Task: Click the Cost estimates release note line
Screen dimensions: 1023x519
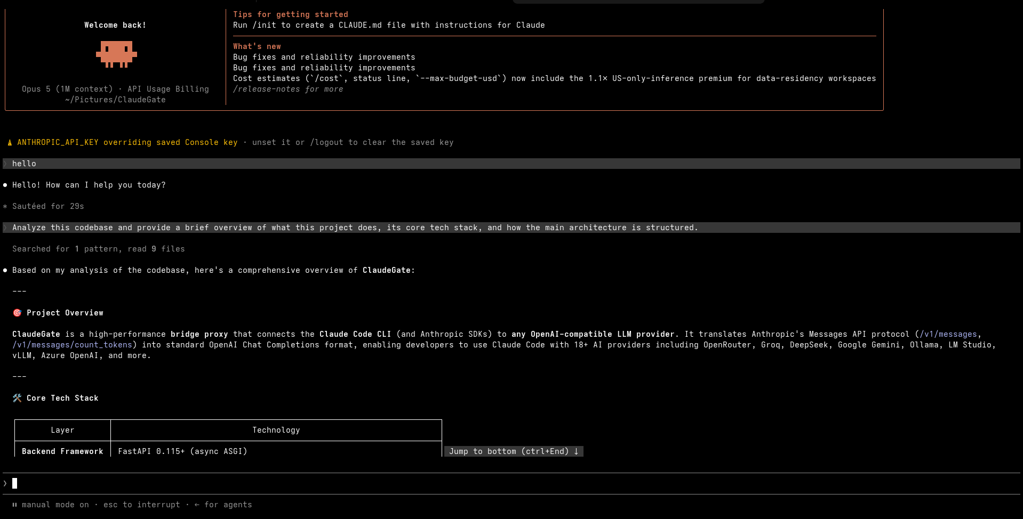Action: (554, 78)
